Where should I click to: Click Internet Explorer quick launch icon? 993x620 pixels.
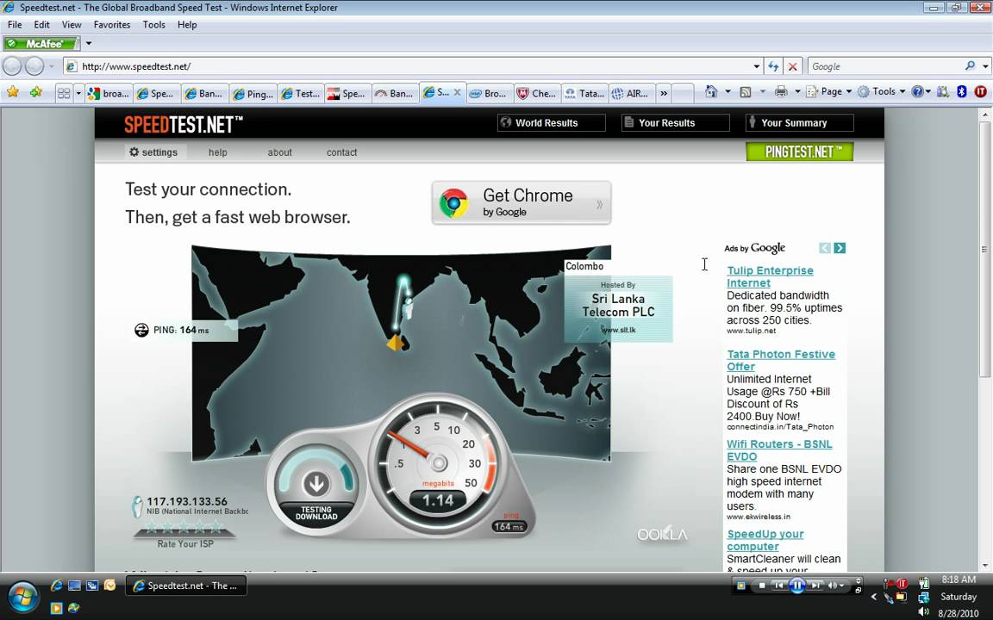tap(56, 586)
